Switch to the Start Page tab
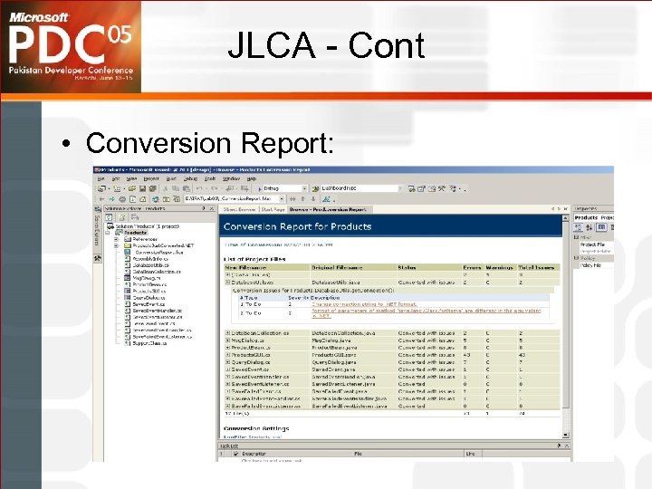 (x=273, y=209)
